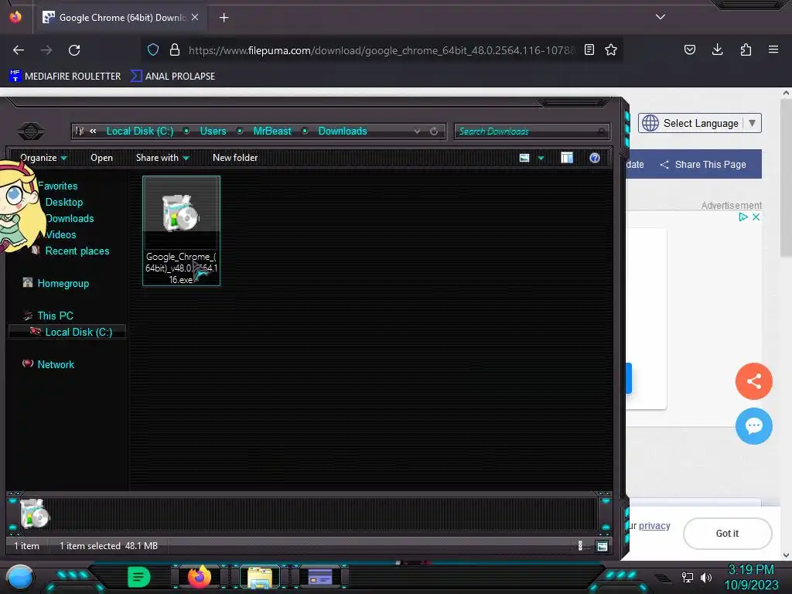Viewport: 792px width, 594px height.
Task: Open the Firefox hamburger menu
Action: click(773, 49)
